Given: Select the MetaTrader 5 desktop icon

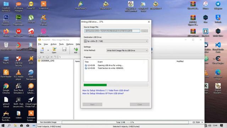Looking at the screenshot, I should (x=81, y=6).
